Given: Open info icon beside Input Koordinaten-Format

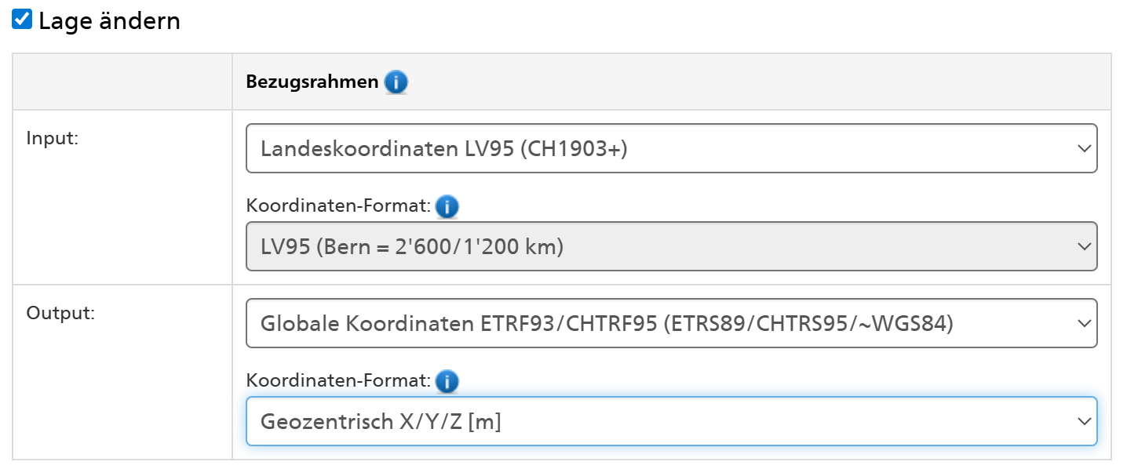Looking at the screenshot, I should (x=447, y=207).
